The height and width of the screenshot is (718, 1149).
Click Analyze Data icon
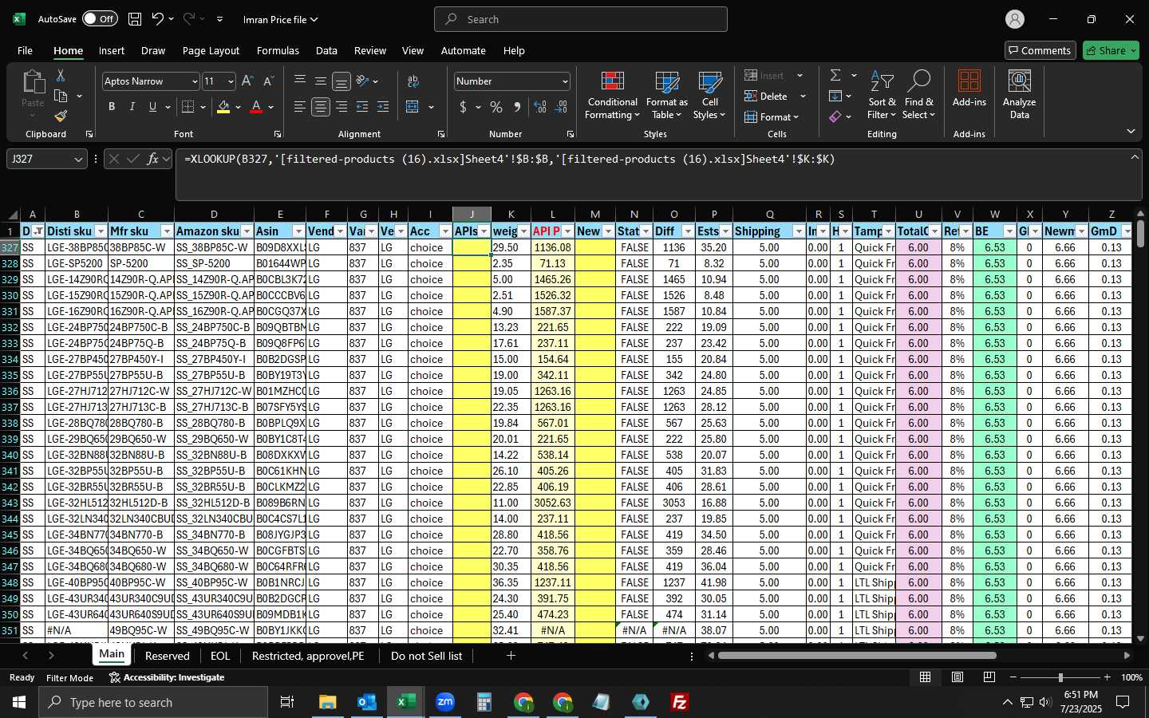tap(1019, 95)
